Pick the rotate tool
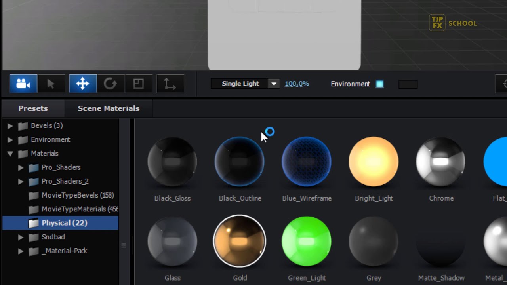 click(x=110, y=84)
